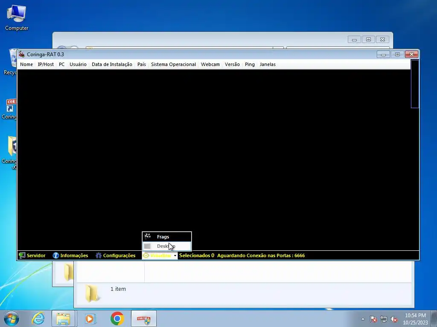The height and width of the screenshot is (327, 437).
Task: Select folder icon beside '1 item' in Explorer window
Action: [92, 293]
